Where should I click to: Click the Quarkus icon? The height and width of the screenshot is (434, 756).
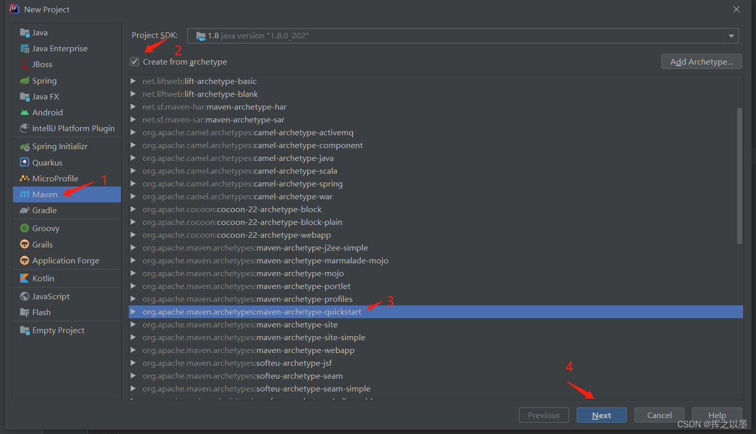pyautogui.click(x=25, y=162)
